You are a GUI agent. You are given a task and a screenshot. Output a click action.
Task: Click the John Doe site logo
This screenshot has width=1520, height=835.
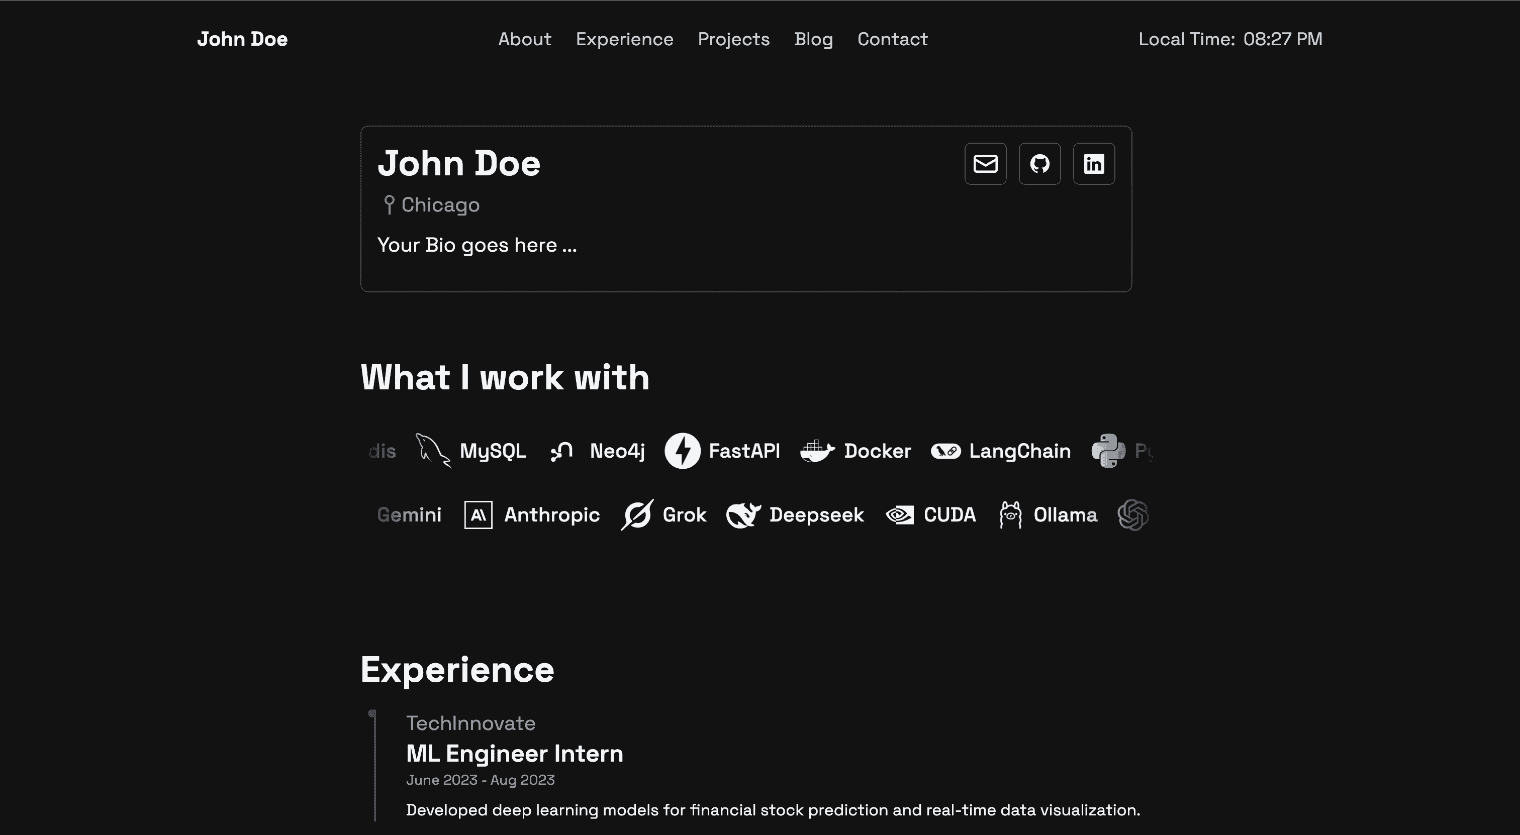pyautogui.click(x=242, y=39)
